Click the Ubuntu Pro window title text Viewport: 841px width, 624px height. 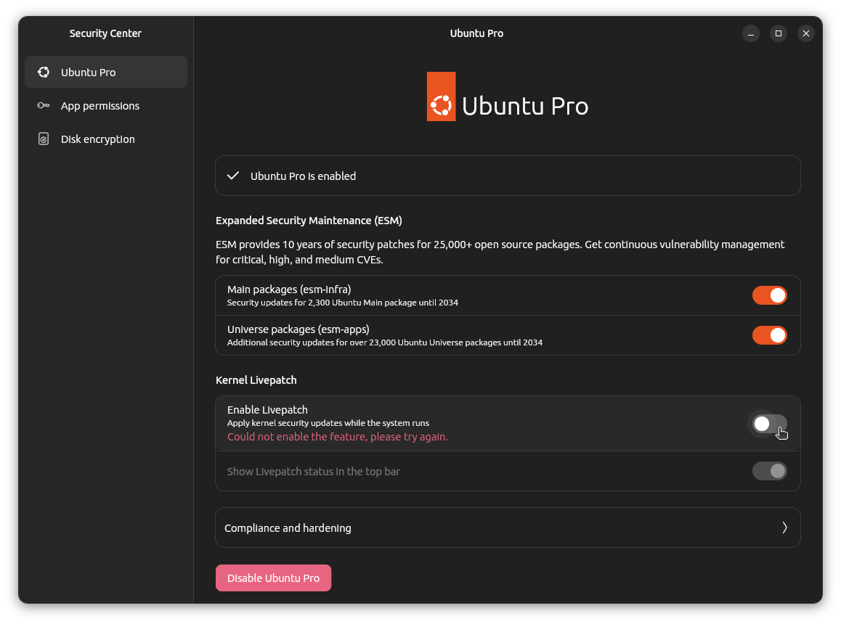(476, 33)
